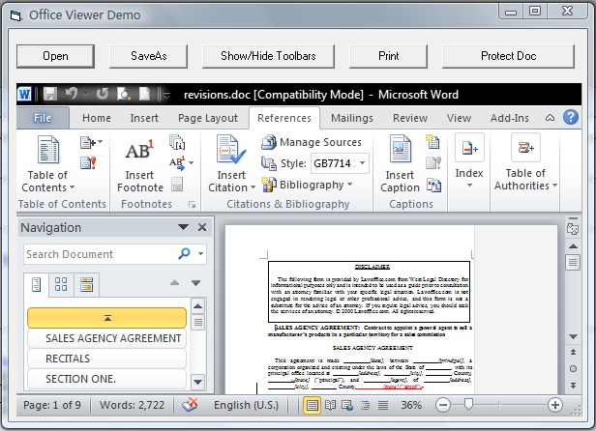The height and width of the screenshot is (431, 596).
Task: Switch to the Mailings ribbon tab
Action: [x=351, y=118]
